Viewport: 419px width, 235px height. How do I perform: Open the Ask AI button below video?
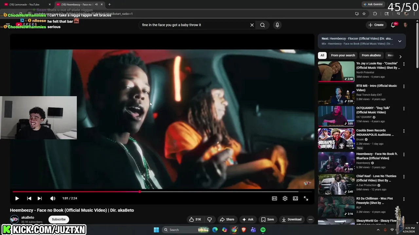pyautogui.click(x=248, y=219)
